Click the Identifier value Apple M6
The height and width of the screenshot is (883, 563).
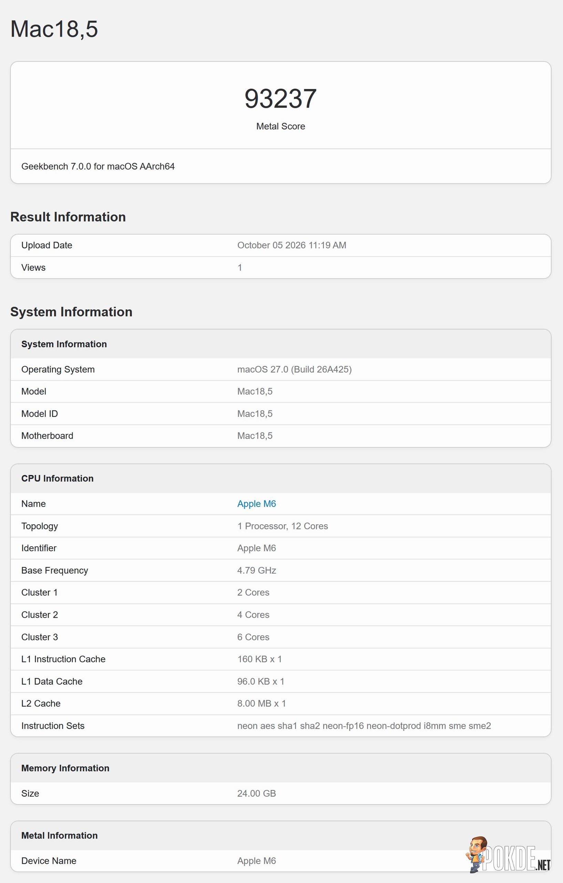(256, 548)
